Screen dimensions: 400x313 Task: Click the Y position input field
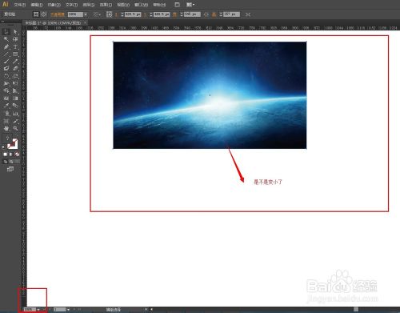(x=162, y=14)
